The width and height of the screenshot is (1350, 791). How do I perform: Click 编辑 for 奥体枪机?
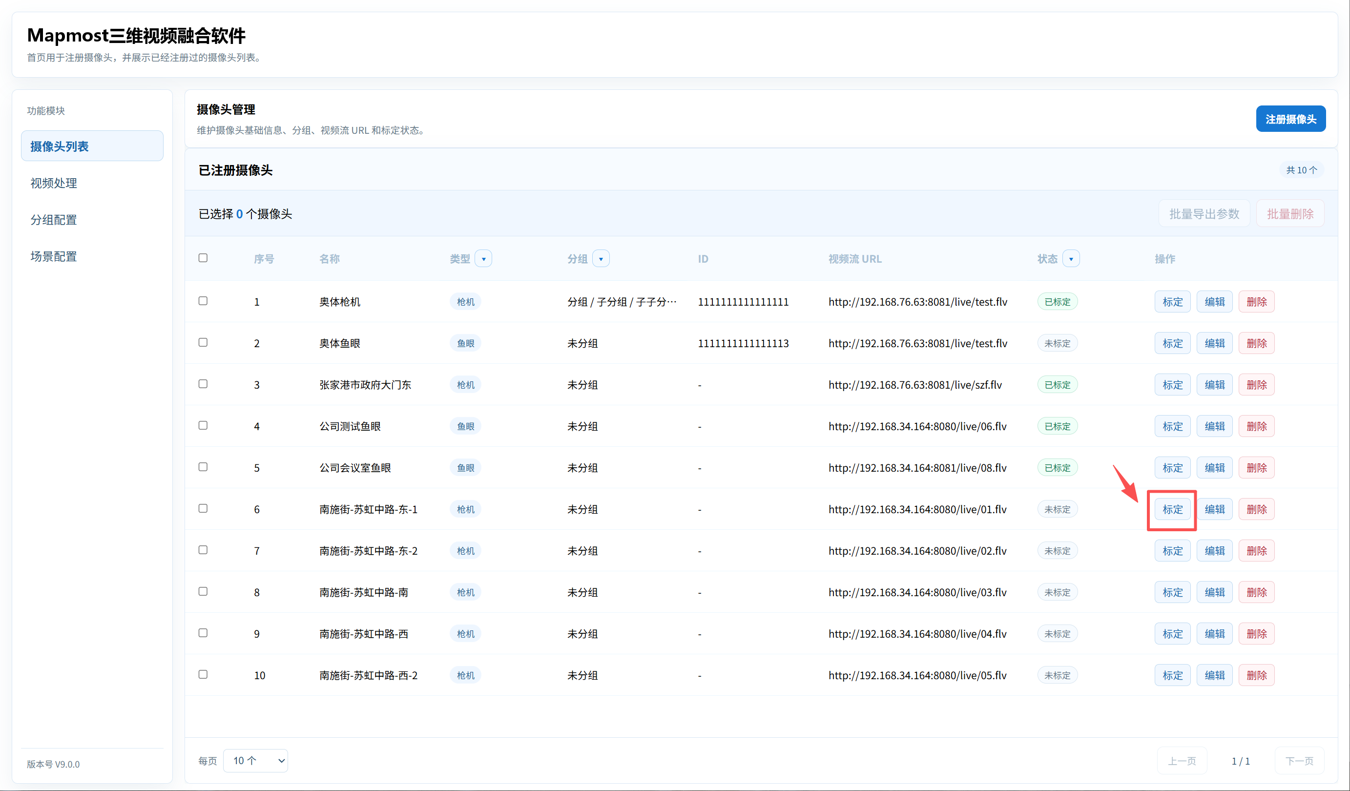(1214, 302)
